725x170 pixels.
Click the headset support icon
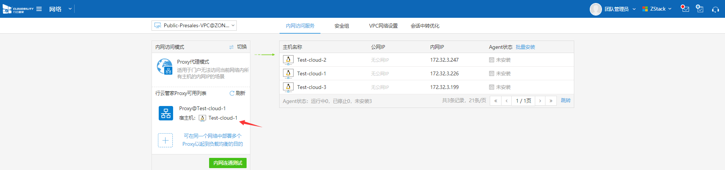pyautogui.click(x=715, y=9)
